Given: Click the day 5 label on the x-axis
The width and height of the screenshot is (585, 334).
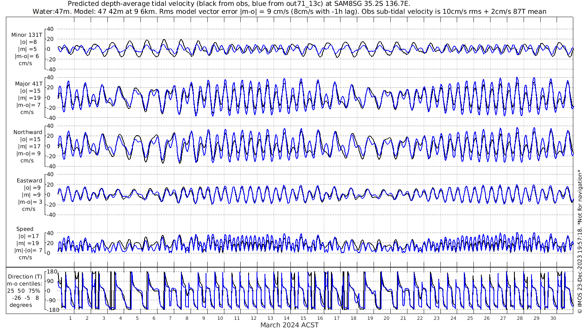Looking at the screenshot, I should [137, 318].
